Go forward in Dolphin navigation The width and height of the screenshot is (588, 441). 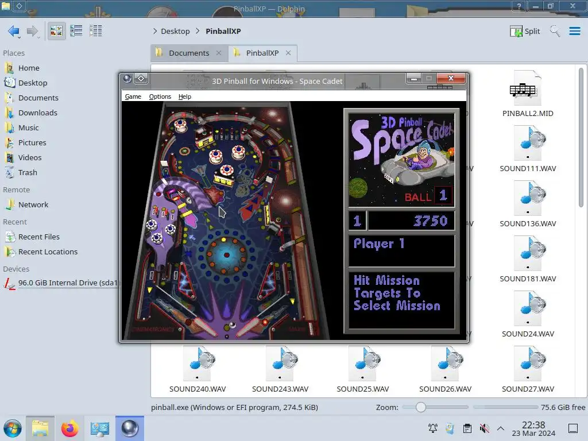pos(33,31)
